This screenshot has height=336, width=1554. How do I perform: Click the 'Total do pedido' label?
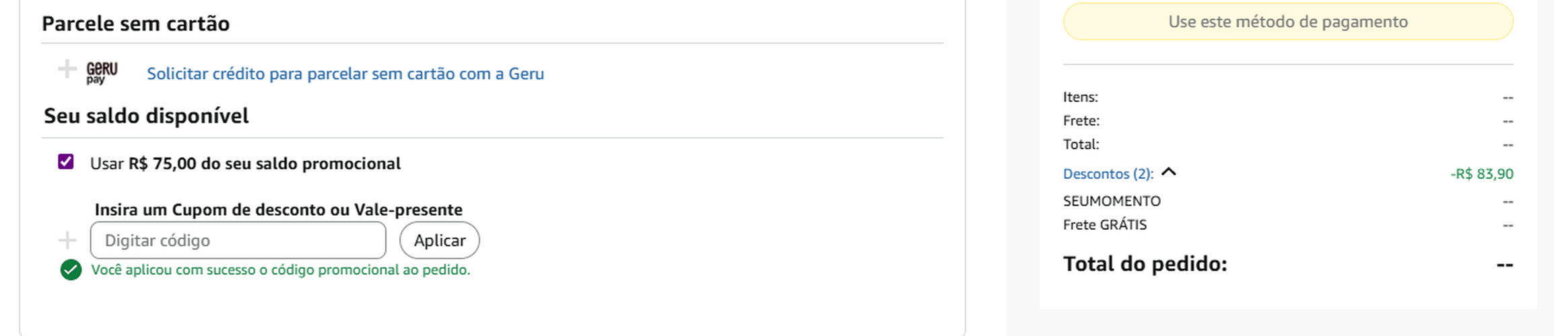(1145, 263)
